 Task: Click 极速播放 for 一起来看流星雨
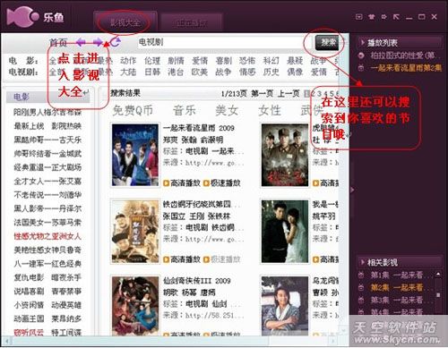(x=222, y=183)
